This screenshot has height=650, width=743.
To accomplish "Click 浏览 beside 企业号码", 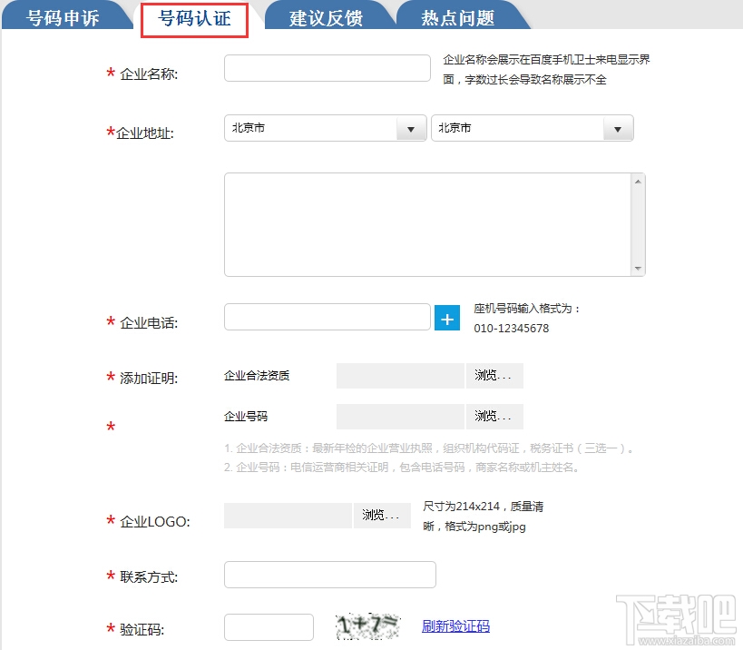I will pos(494,417).
